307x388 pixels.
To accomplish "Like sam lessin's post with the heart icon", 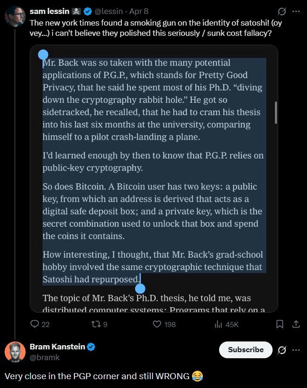I will click(157, 324).
